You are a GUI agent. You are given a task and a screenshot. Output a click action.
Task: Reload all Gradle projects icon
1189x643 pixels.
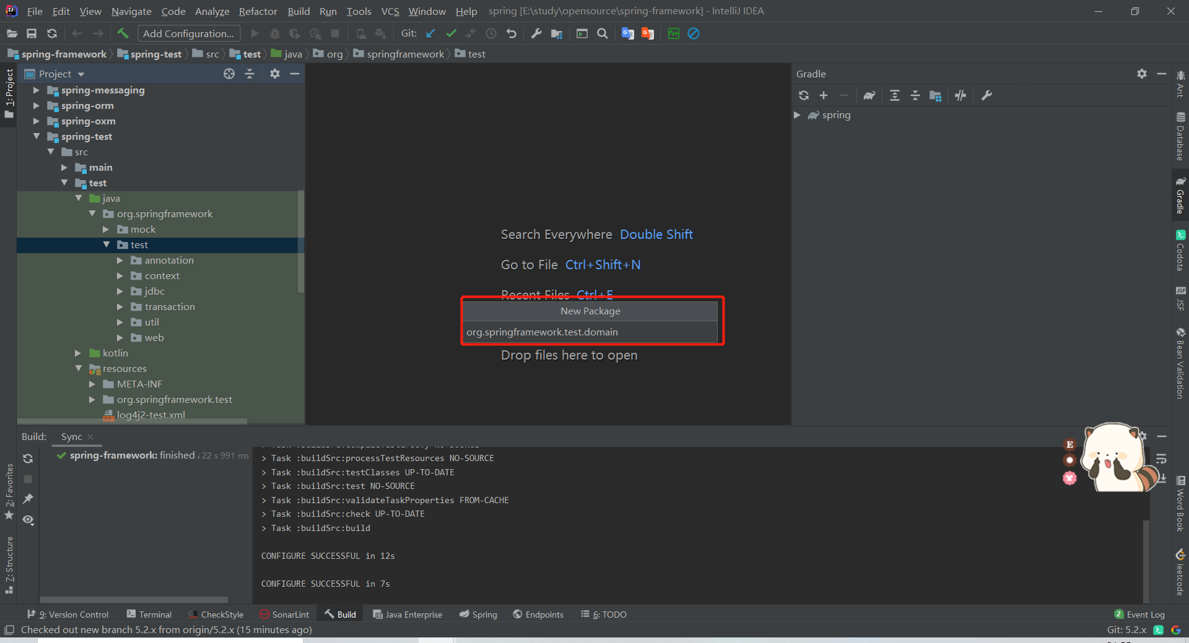point(804,95)
